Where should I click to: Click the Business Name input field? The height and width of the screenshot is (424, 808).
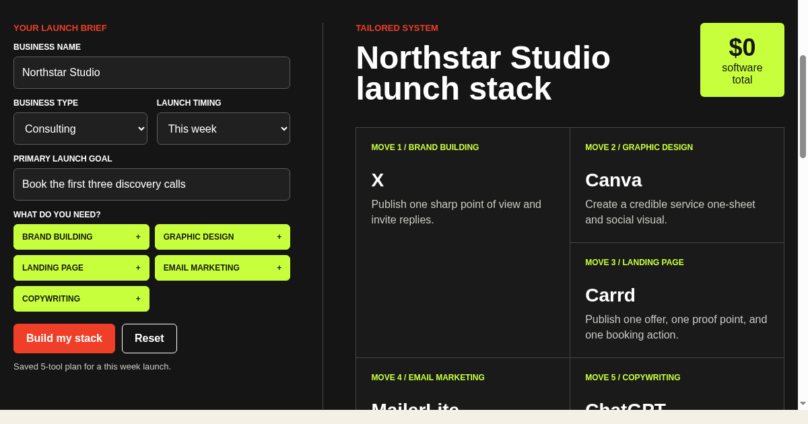pyautogui.click(x=151, y=73)
